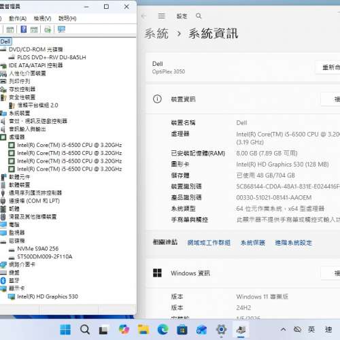Image resolution: width=340 pixels, height=340 pixels.
Task: Click the 重新命名 rename PC button
Action: pos(328,67)
